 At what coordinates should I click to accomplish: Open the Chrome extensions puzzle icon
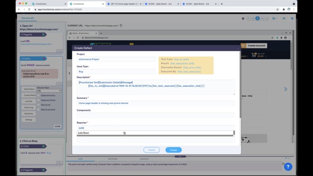pos(284,9)
